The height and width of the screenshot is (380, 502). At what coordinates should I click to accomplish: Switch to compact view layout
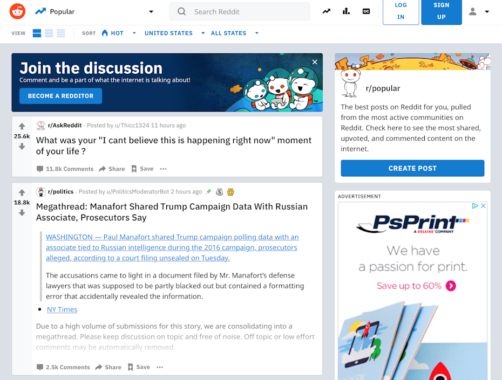61,33
